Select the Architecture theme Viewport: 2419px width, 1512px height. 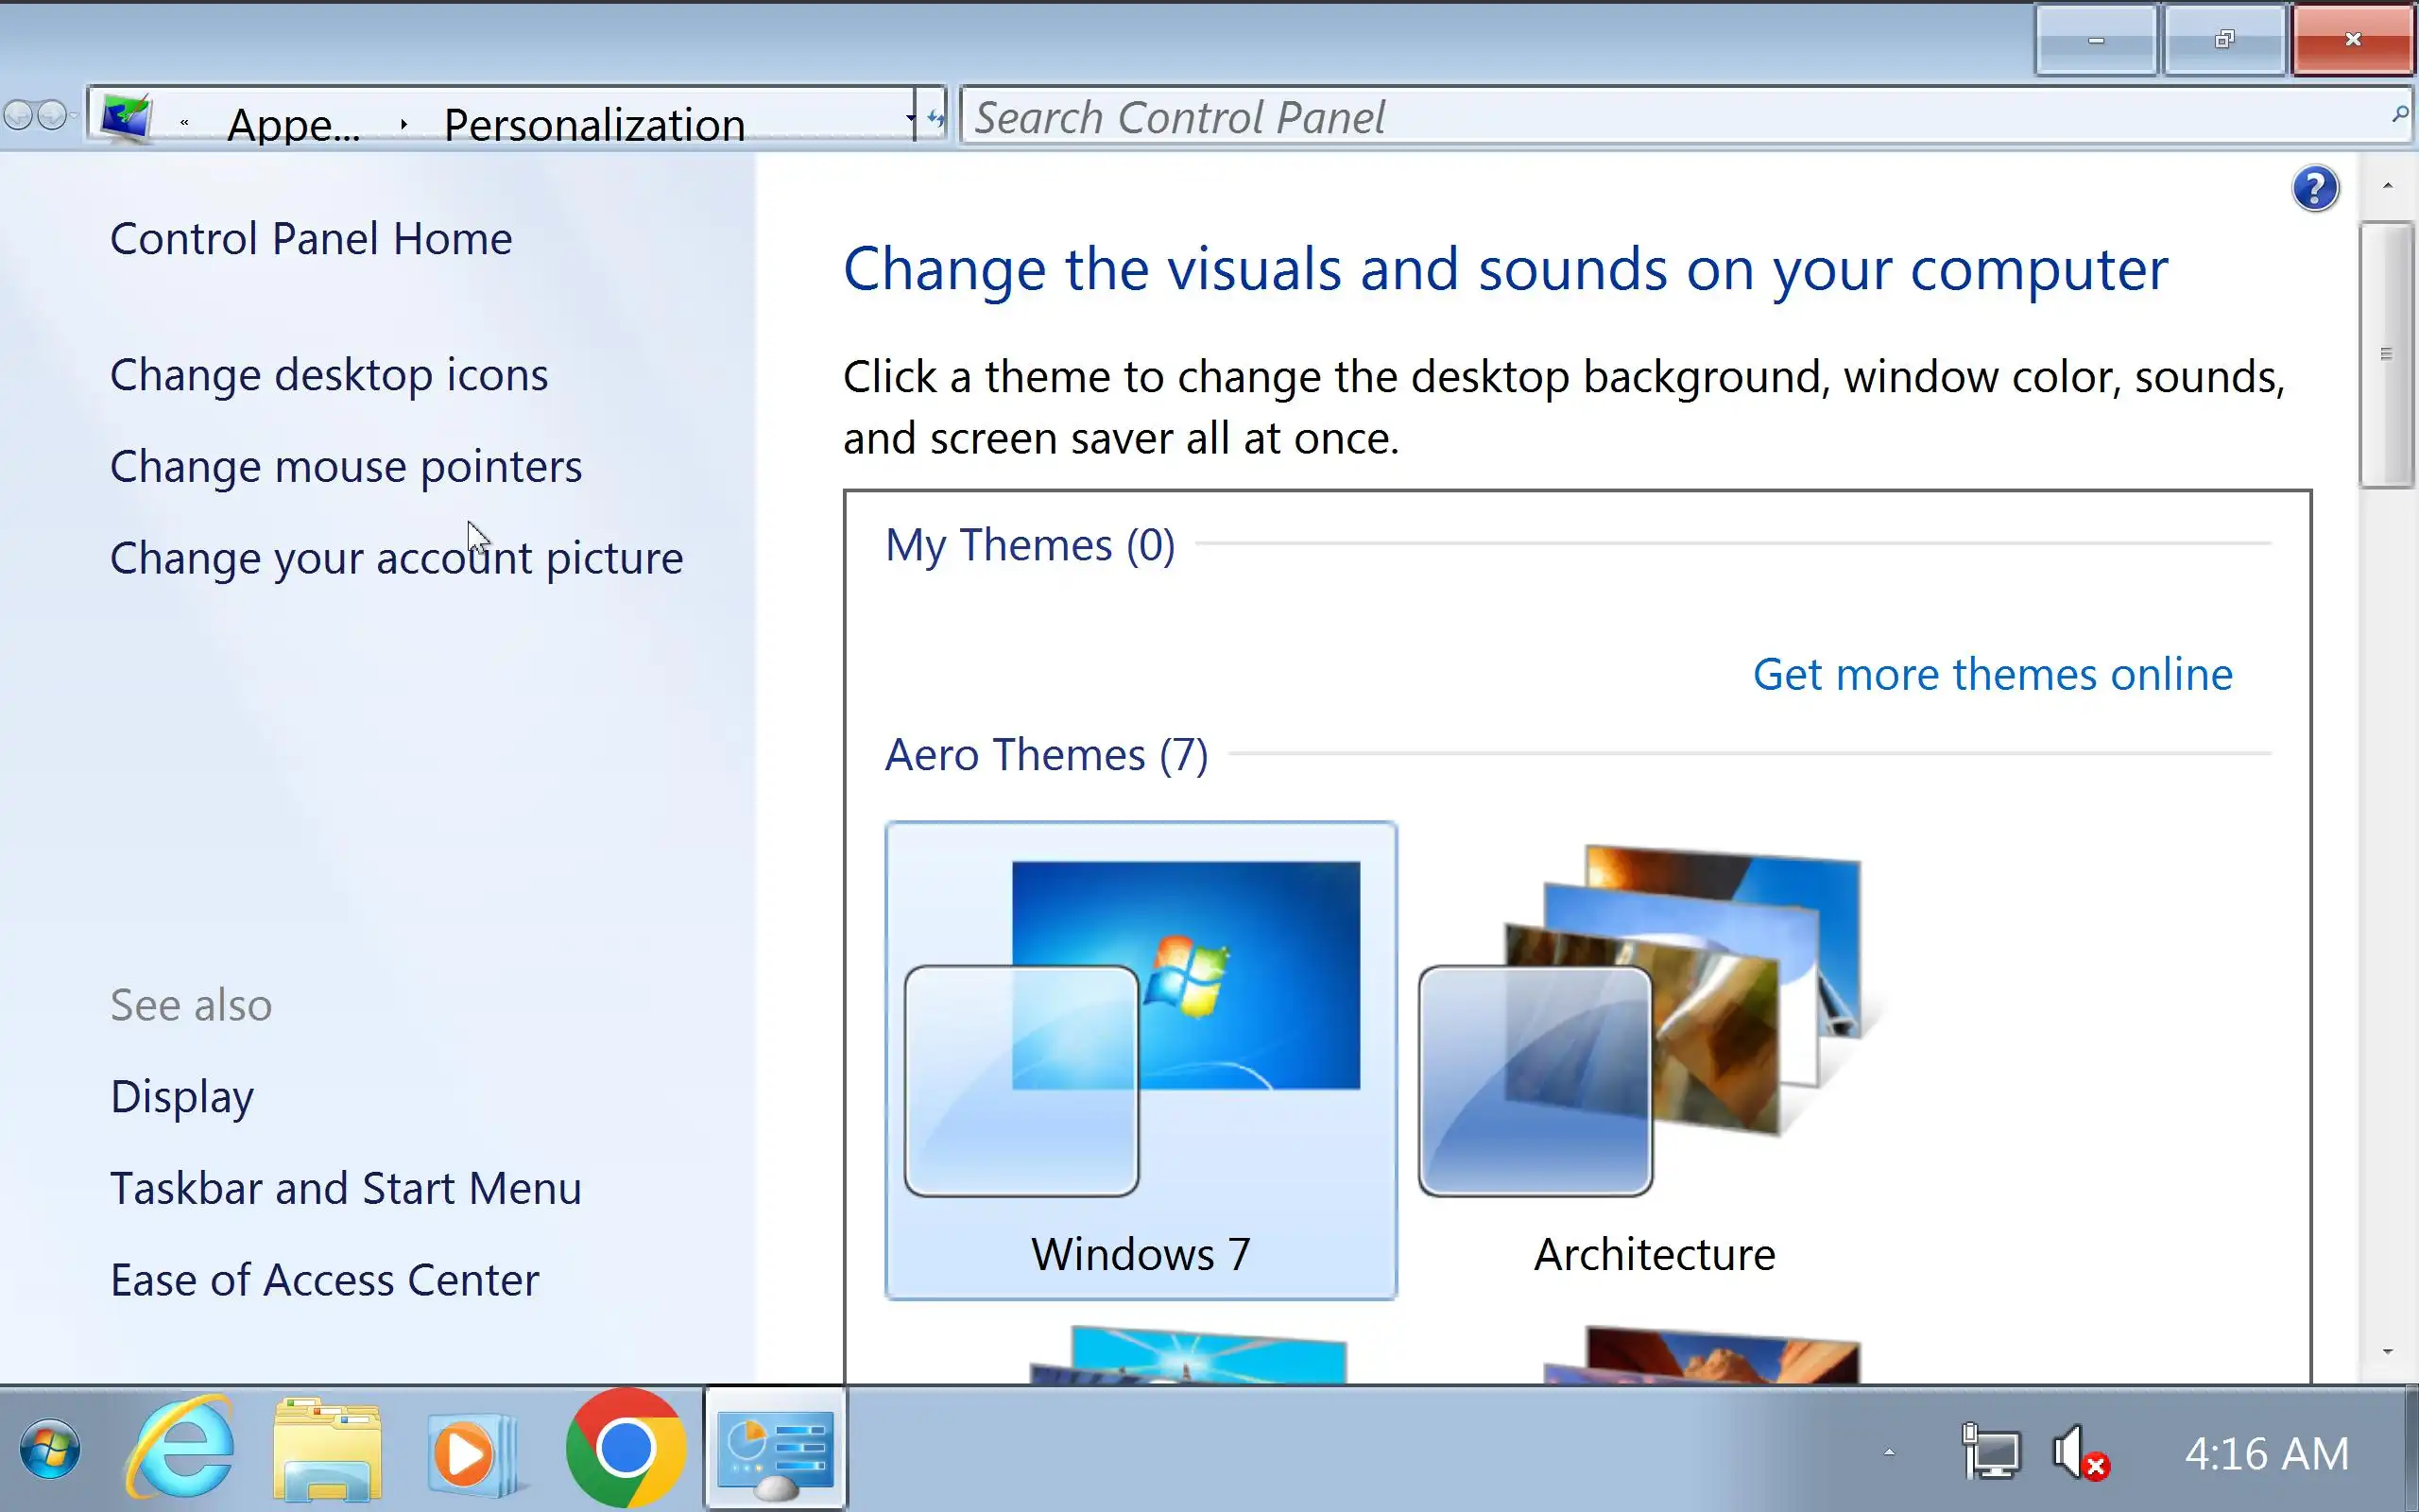(x=1654, y=1060)
